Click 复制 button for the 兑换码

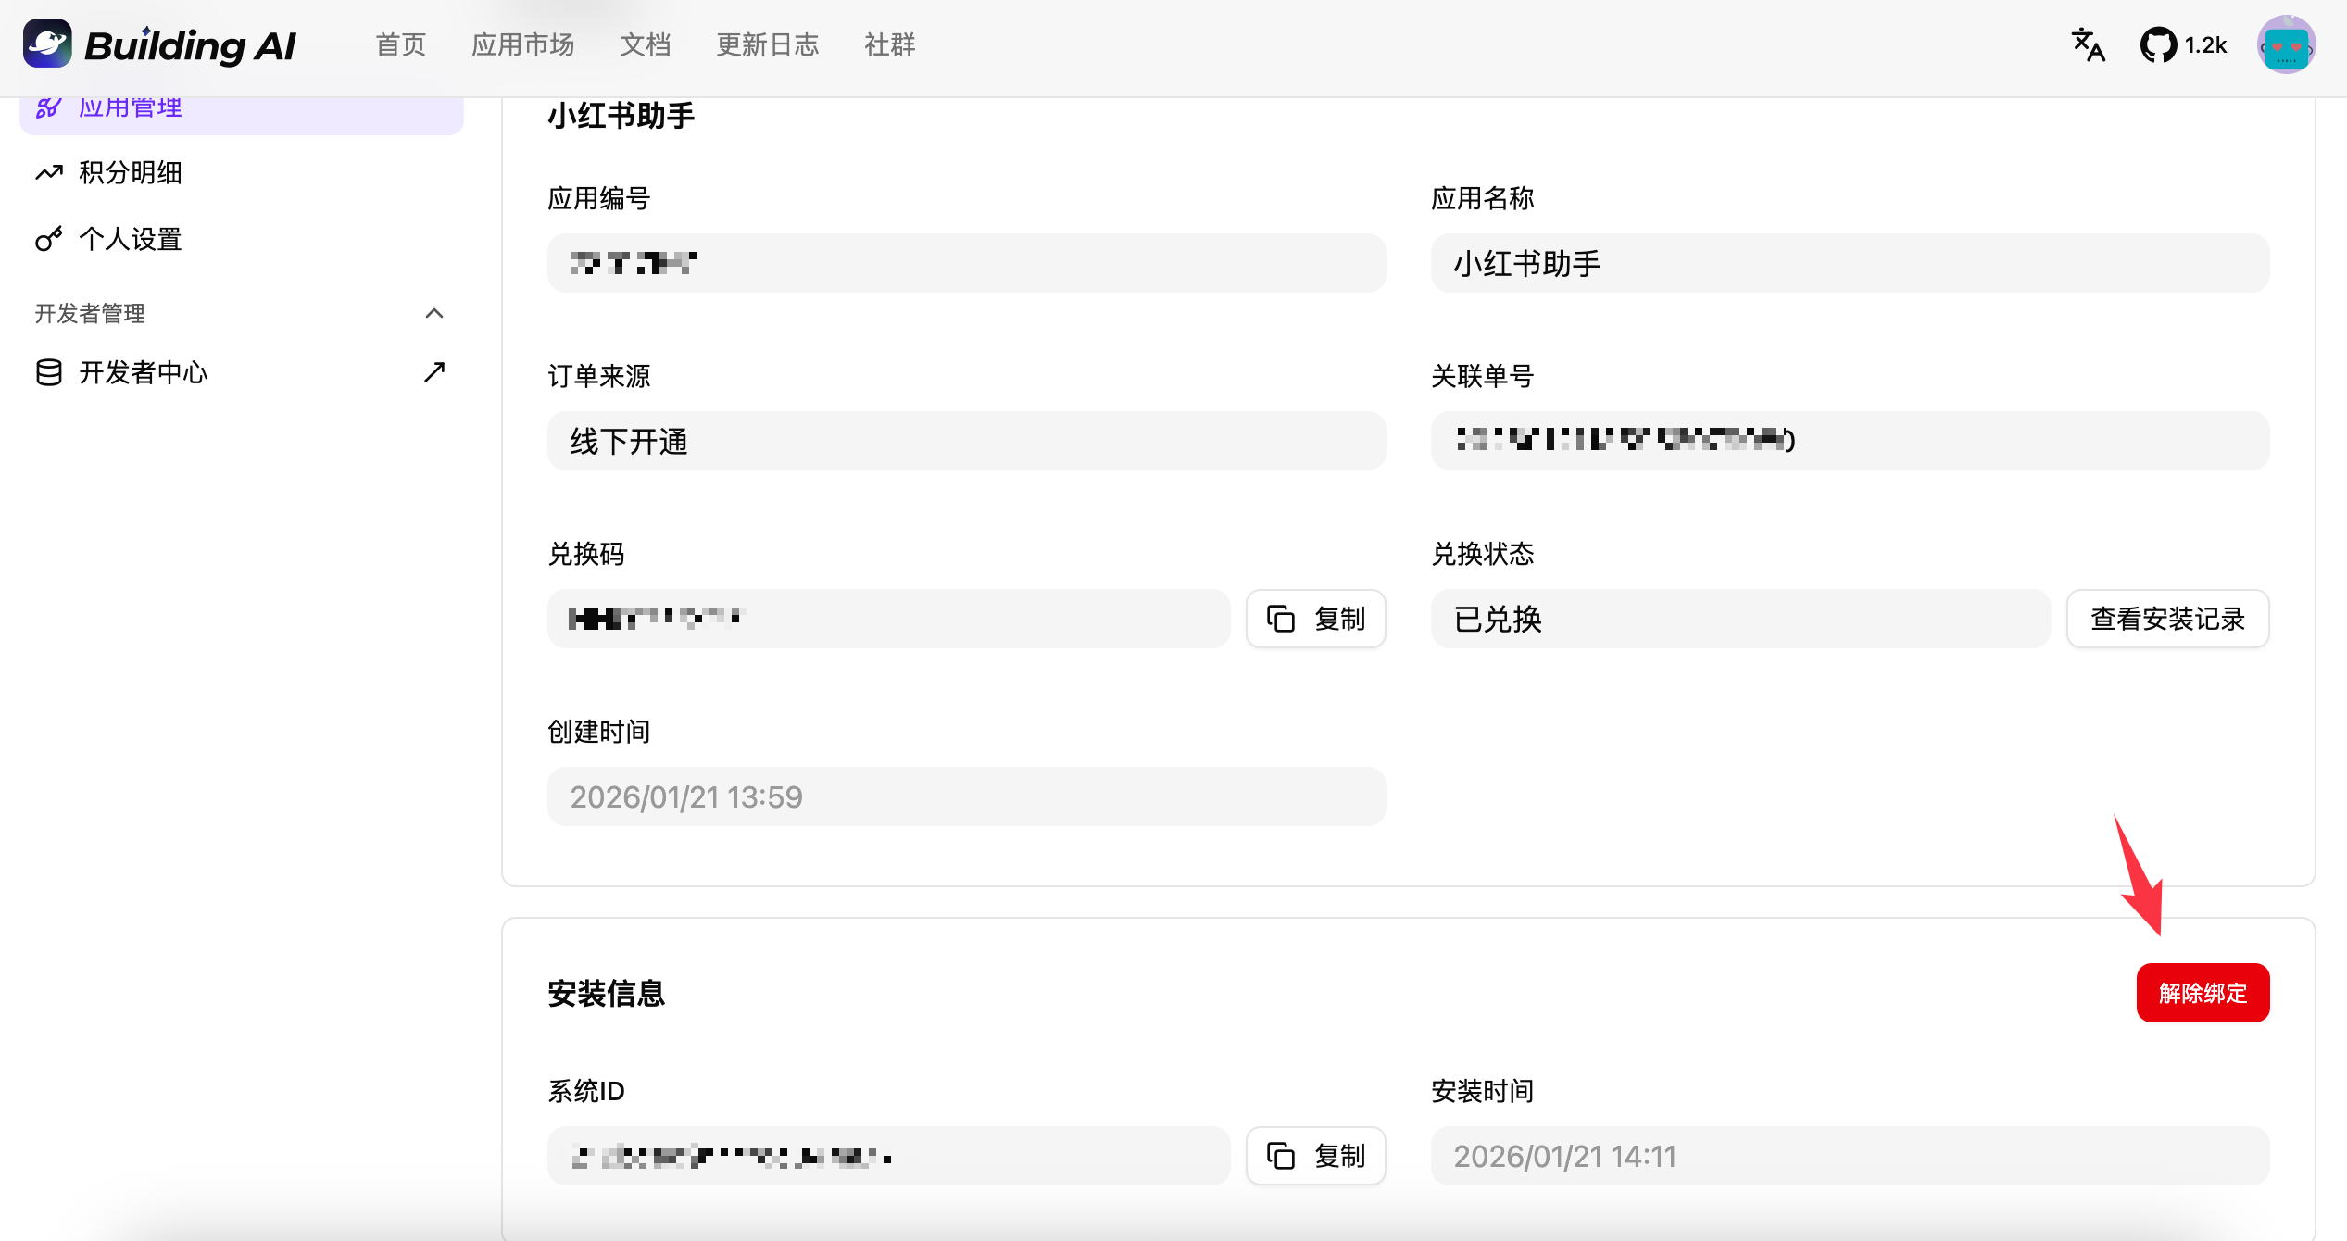pyautogui.click(x=1315, y=619)
